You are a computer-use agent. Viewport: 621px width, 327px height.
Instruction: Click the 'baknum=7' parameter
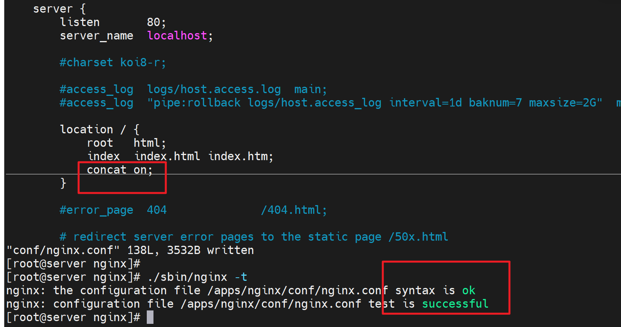pos(495,103)
